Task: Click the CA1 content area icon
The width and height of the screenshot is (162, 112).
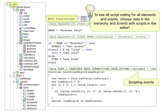Action: pyautogui.click(x=21, y=13)
